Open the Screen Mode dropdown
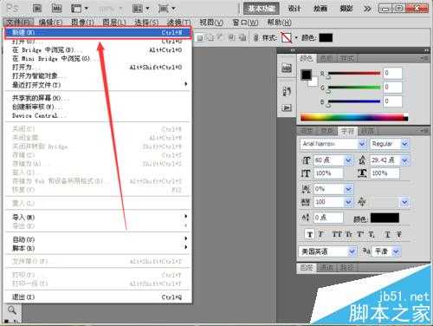The height and width of the screenshot is (326, 433). coord(166,9)
